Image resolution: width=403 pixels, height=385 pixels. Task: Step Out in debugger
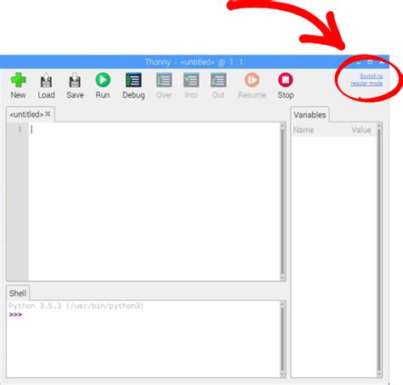pos(219,80)
